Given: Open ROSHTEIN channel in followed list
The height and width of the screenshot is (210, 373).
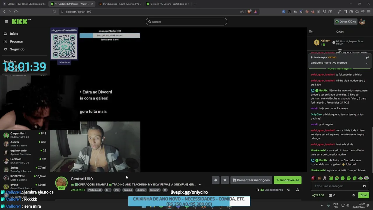Looking at the screenshot, I should pos(25,178).
